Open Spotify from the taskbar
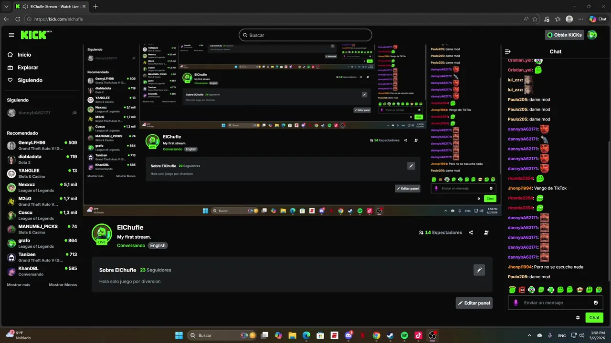Viewport: 611px width, 343px height. (x=404, y=335)
